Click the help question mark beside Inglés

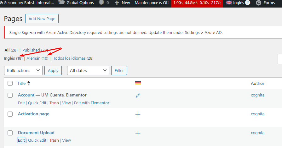[248, 3]
